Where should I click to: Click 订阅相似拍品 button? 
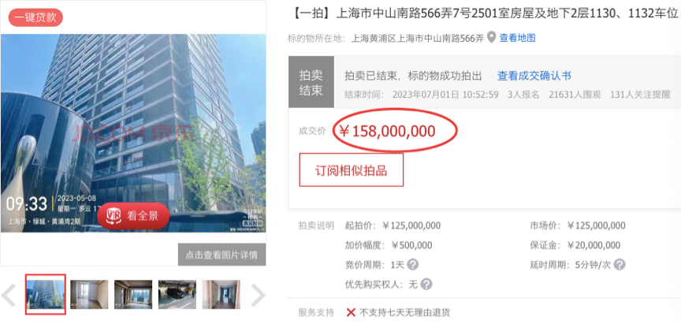pyautogui.click(x=351, y=169)
